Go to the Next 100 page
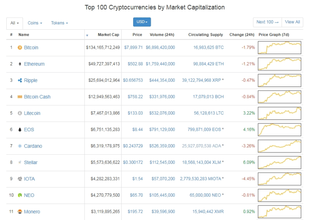The height and width of the screenshot is (220, 313). [267, 22]
